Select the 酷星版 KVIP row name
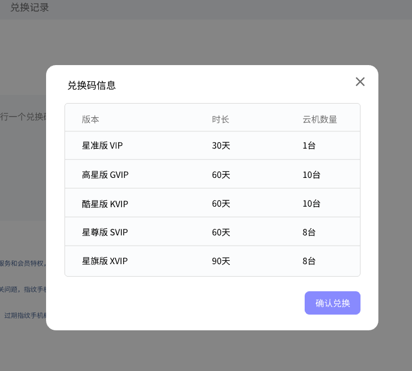This screenshot has width=412, height=371. tap(105, 204)
